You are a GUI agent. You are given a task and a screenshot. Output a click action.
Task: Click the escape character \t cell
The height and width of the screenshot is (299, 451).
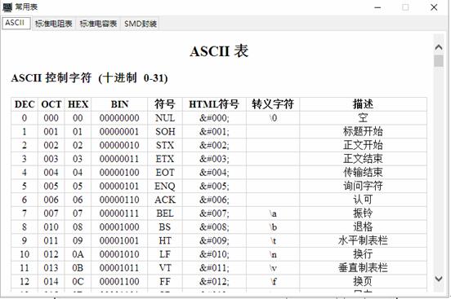(273, 240)
